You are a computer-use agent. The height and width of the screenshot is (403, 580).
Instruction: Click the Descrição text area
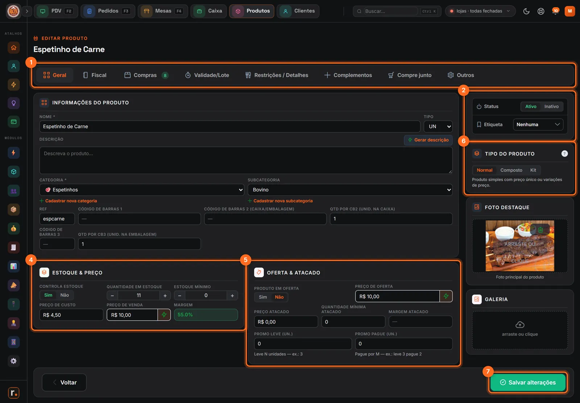pos(246,160)
